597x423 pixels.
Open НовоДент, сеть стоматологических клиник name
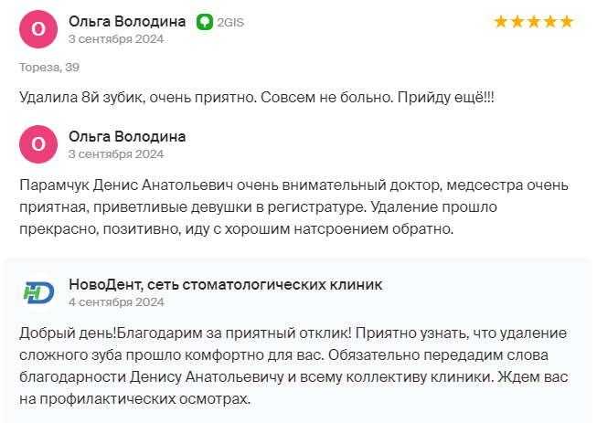pos(225,284)
